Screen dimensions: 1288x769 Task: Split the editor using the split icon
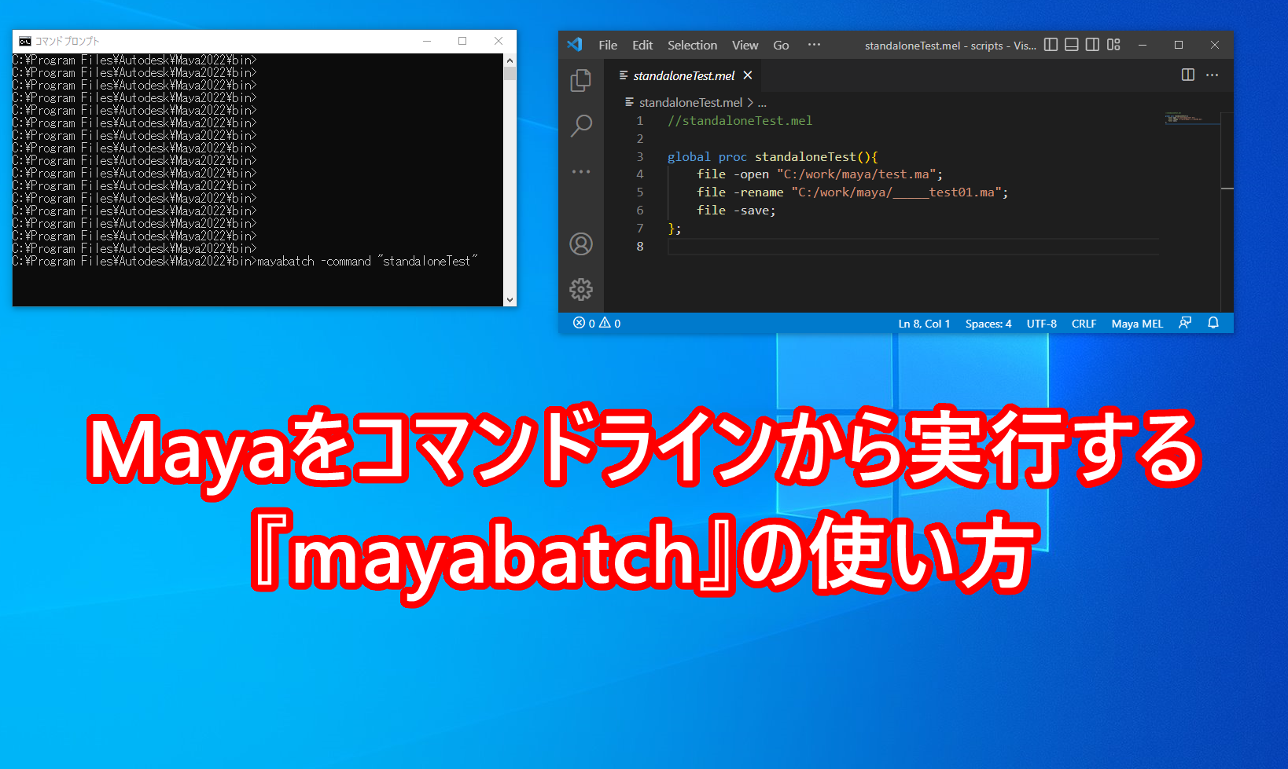1187,75
